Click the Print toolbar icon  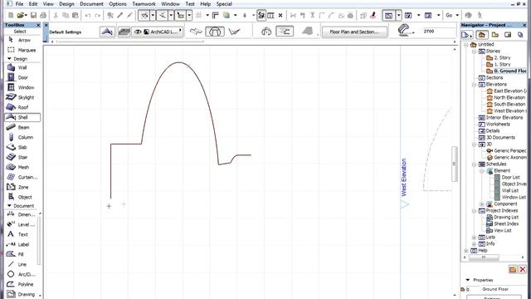(x=43, y=15)
